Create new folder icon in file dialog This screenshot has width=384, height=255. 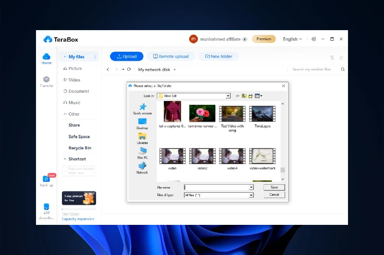(x=251, y=96)
